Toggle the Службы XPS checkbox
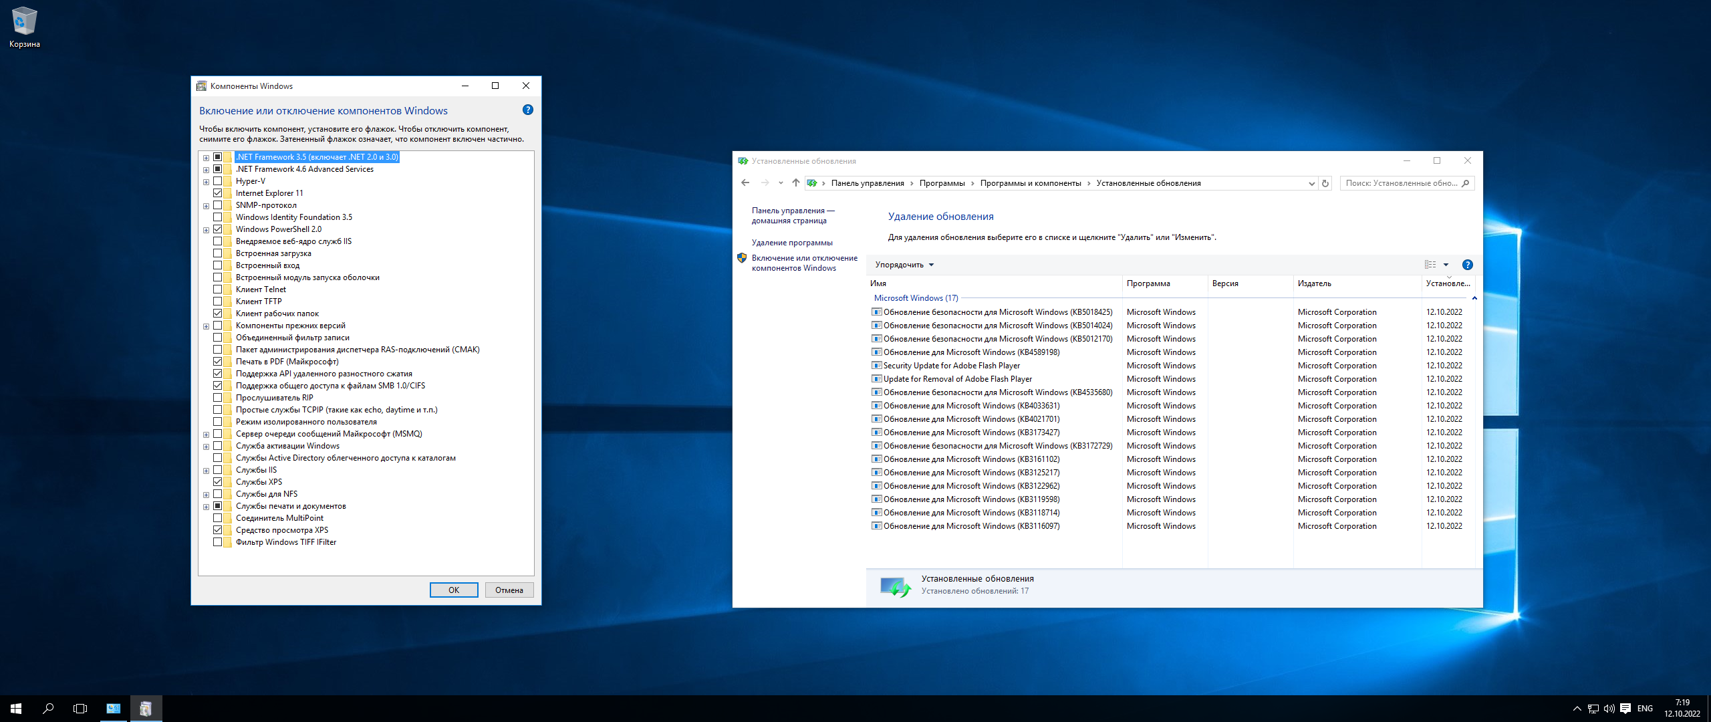1711x722 pixels. click(x=218, y=482)
